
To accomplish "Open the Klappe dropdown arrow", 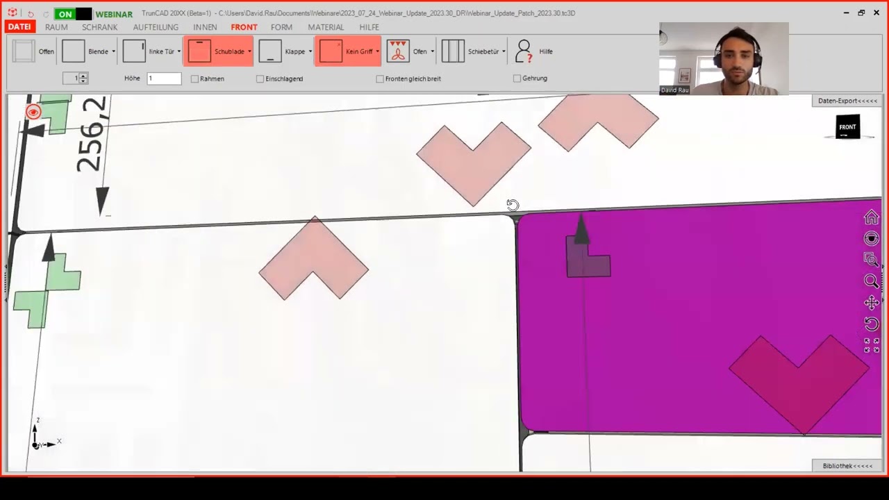I will 310,51.
